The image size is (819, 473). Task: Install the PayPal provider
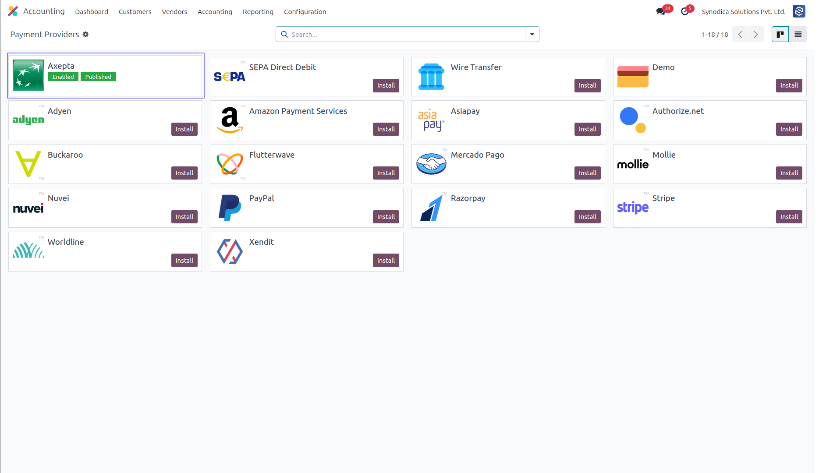click(386, 217)
